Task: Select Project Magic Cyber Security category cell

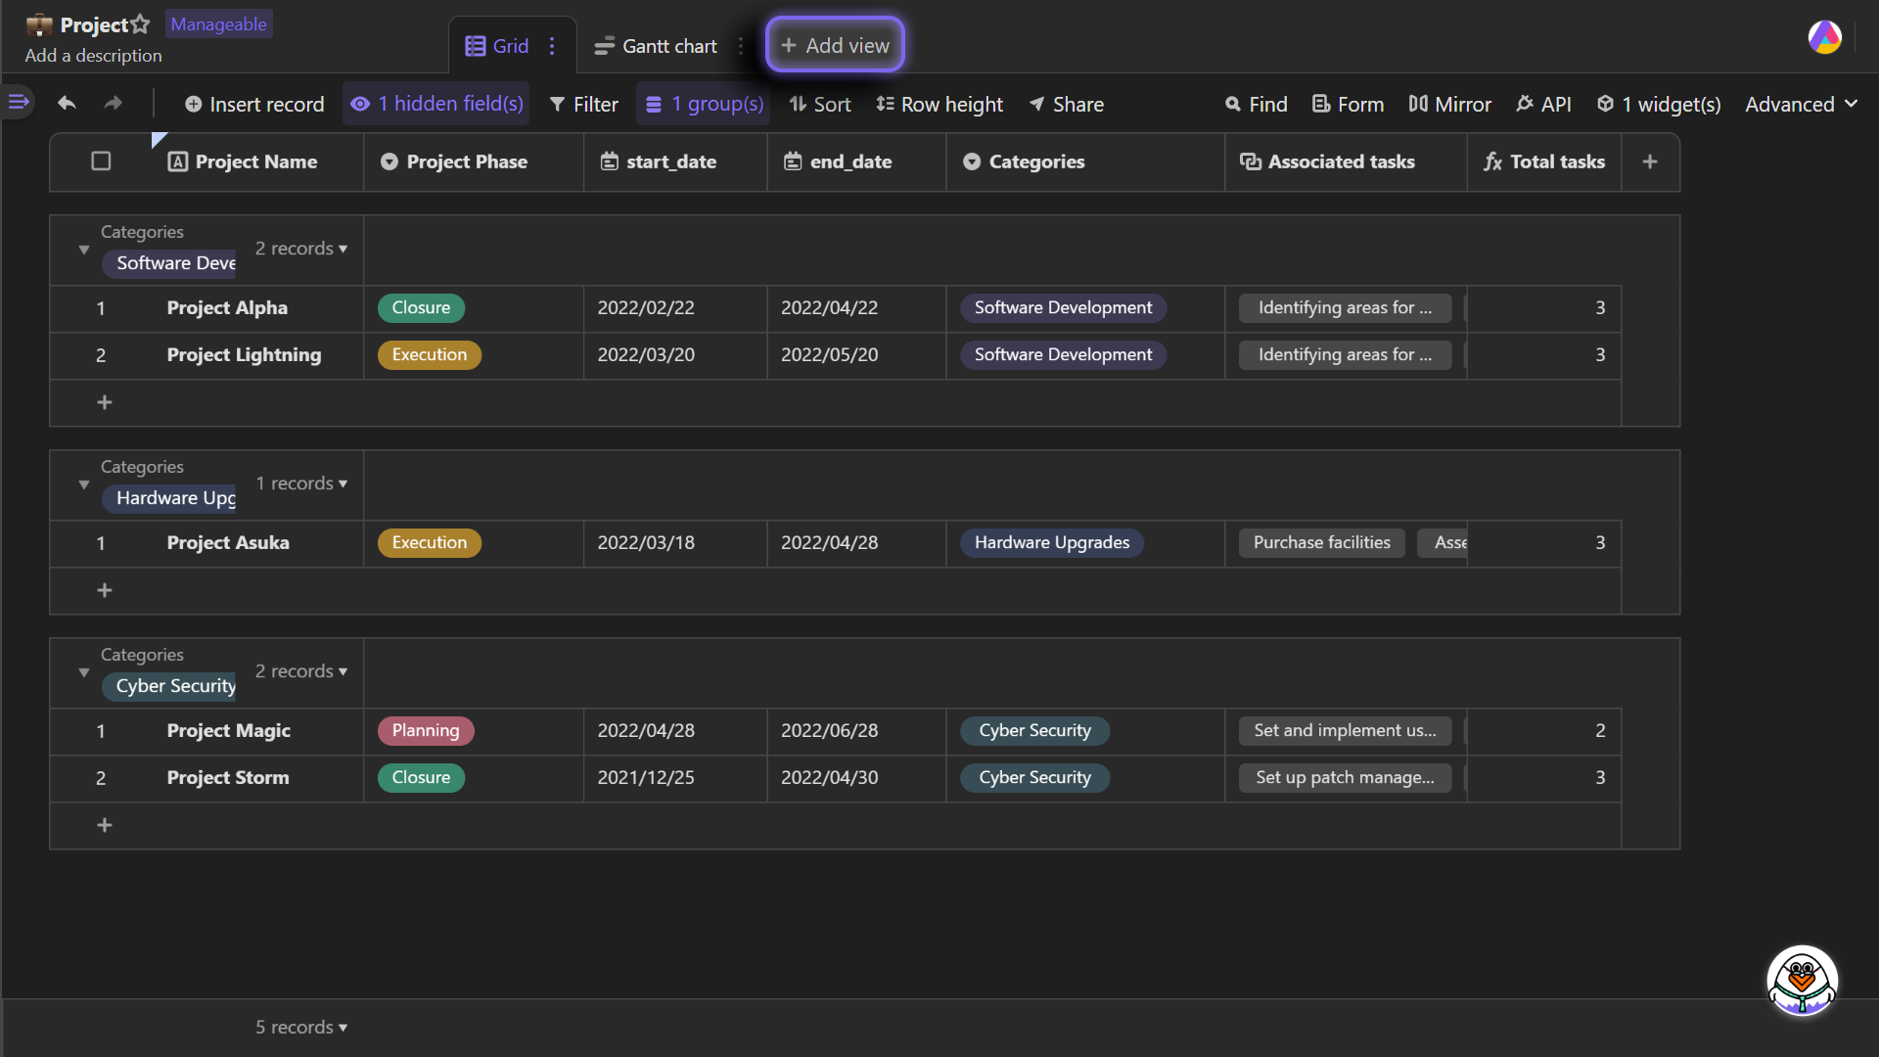Action: coord(1085,730)
